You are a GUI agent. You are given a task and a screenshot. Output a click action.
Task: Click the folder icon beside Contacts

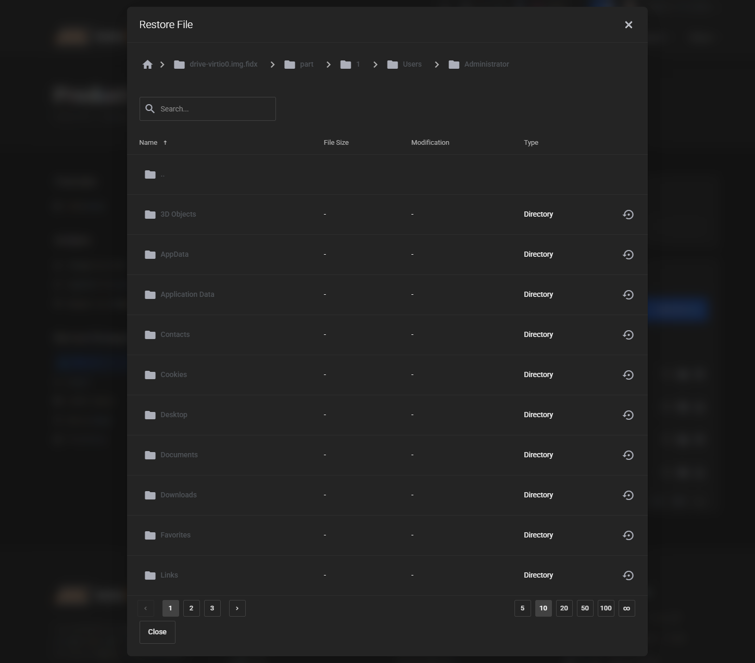pos(150,335)
